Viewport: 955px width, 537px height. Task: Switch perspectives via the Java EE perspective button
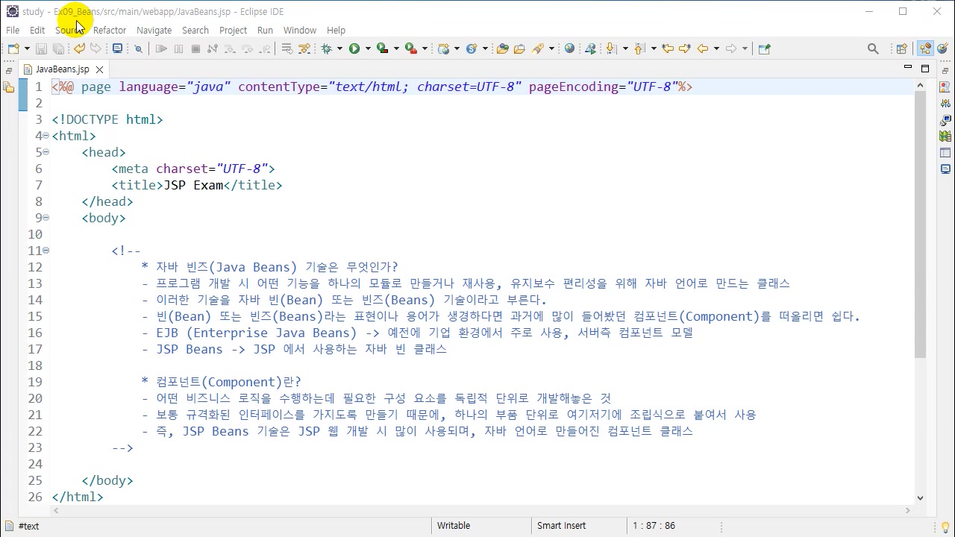[925, 48]
